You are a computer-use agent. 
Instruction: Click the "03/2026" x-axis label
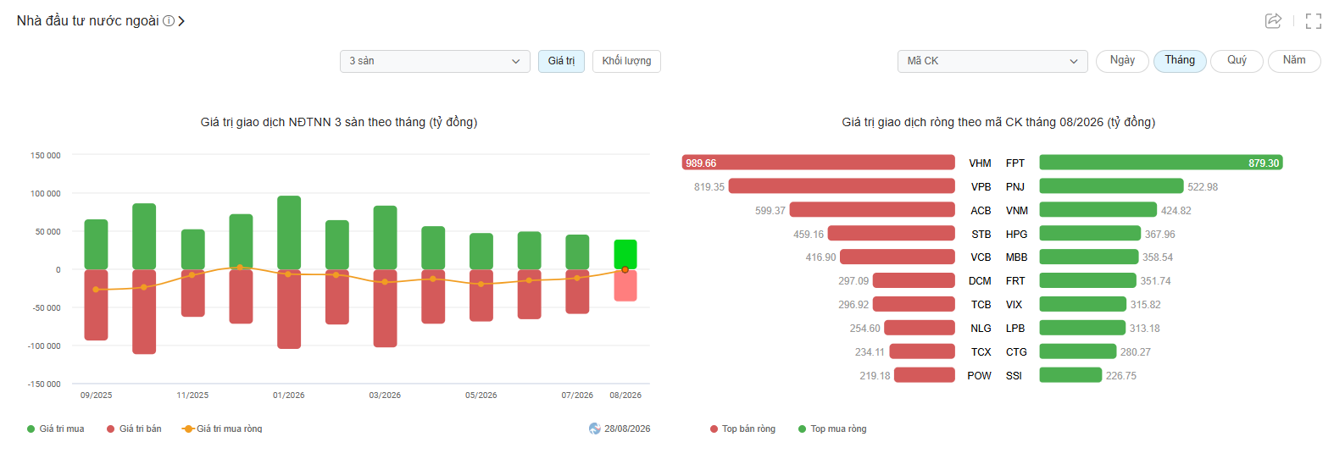[385, 395]
